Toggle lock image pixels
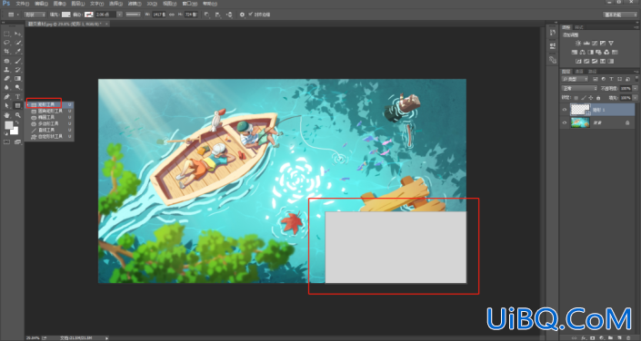This screenshot has height=341, width=641. tap(584, 98)
